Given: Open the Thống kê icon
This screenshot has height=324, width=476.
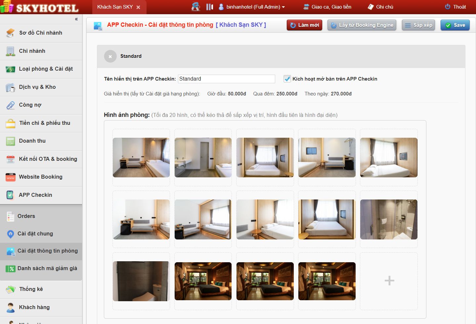Looking at the screenshot, I should (10, 289).
